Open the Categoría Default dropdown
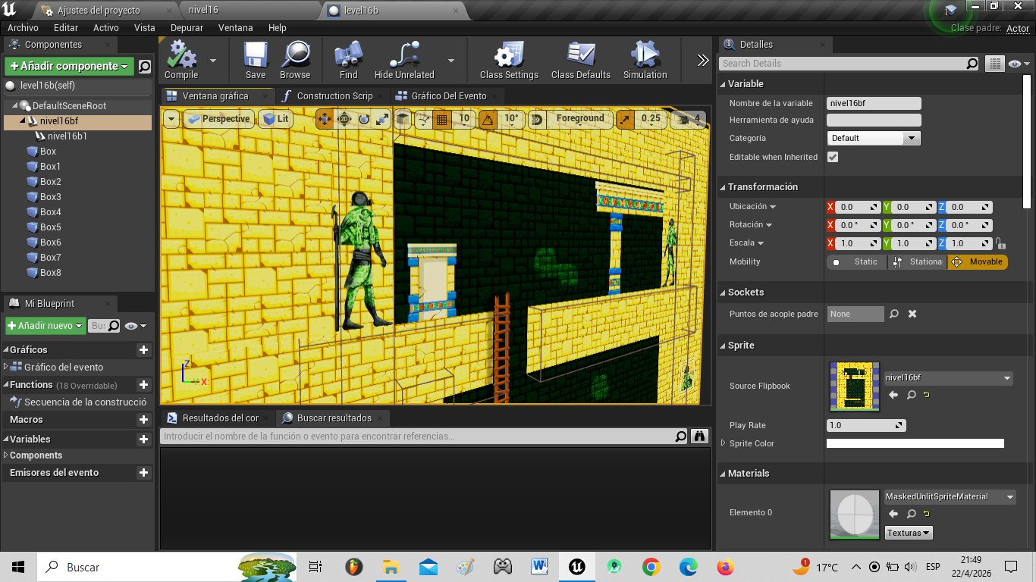This screenshot has height=582, width=1036. click(872, 138)
